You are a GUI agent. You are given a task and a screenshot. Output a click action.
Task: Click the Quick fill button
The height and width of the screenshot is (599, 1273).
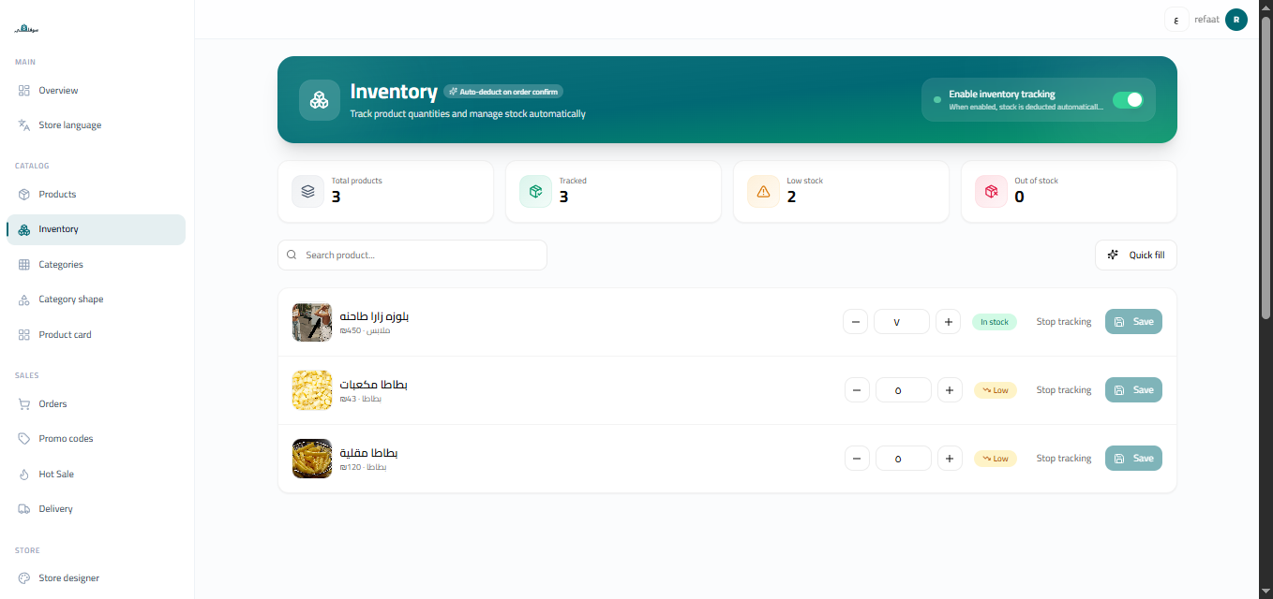click(1136, 255)
